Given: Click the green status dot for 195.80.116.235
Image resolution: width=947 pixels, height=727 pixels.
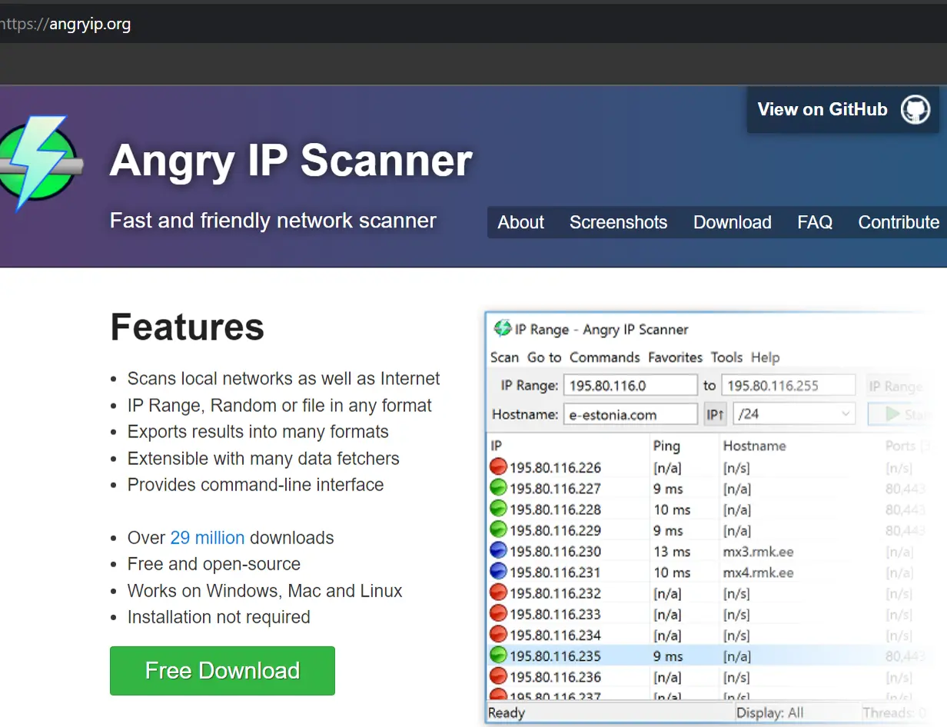Looking at the screenshot, I should 498,656.
